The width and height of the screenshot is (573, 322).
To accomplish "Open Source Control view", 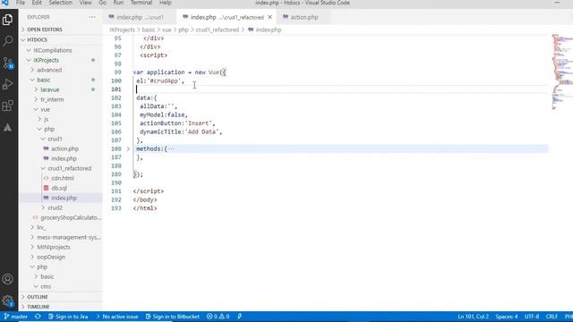I will pyautogui.click(x=8, y=63).
